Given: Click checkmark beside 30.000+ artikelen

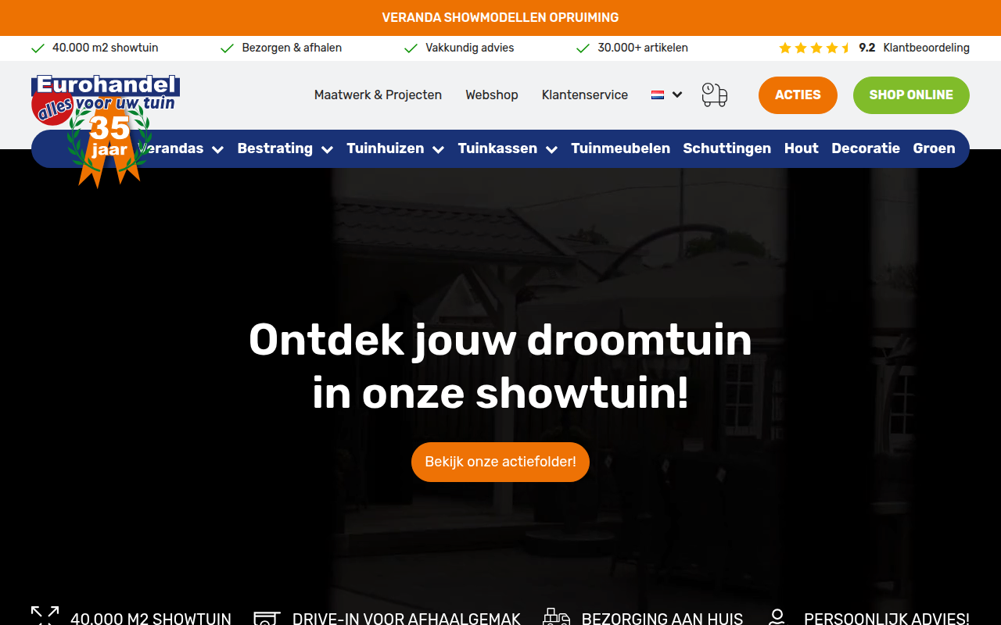Looking at the screenshot, I should (583, 48).
